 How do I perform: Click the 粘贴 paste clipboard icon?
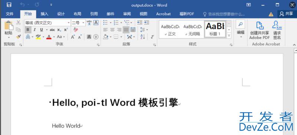pos(9,25)
